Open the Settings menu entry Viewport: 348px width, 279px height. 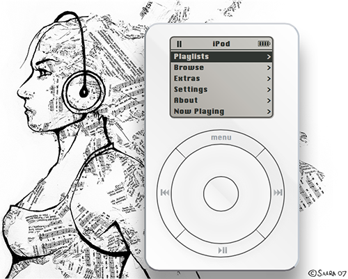221,89
